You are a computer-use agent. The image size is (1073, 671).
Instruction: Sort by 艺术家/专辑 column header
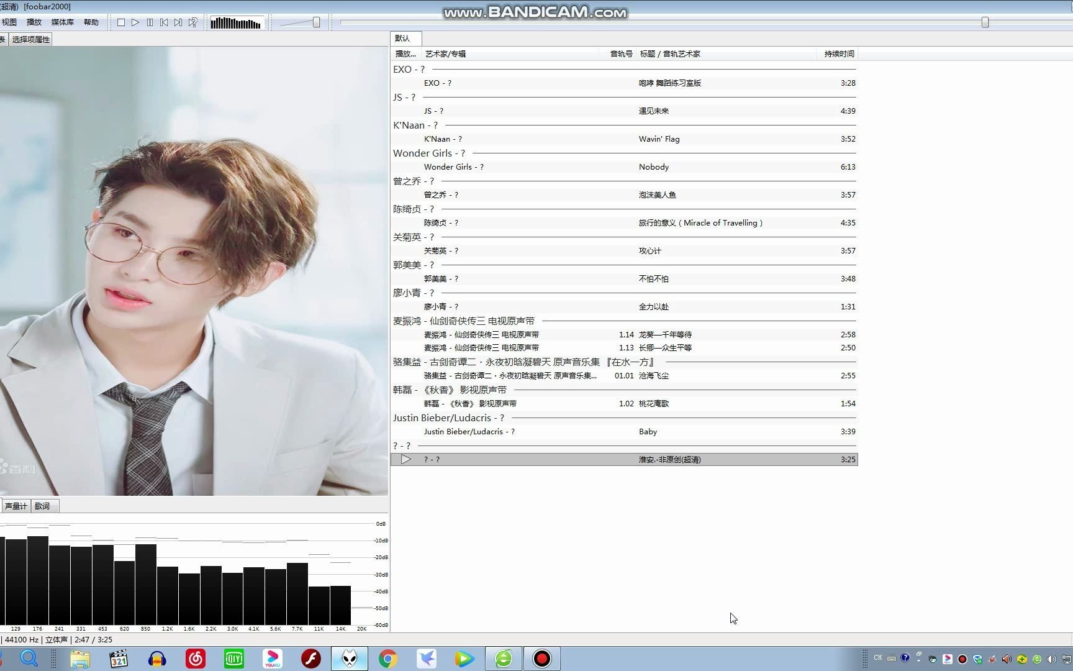click(x=510, y=54)
